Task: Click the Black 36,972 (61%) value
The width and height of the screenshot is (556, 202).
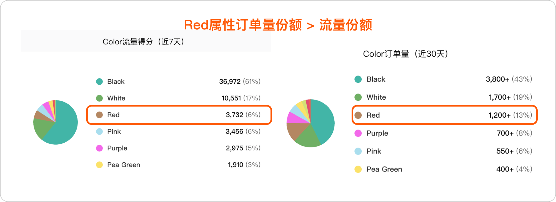Action: (240, 82)
